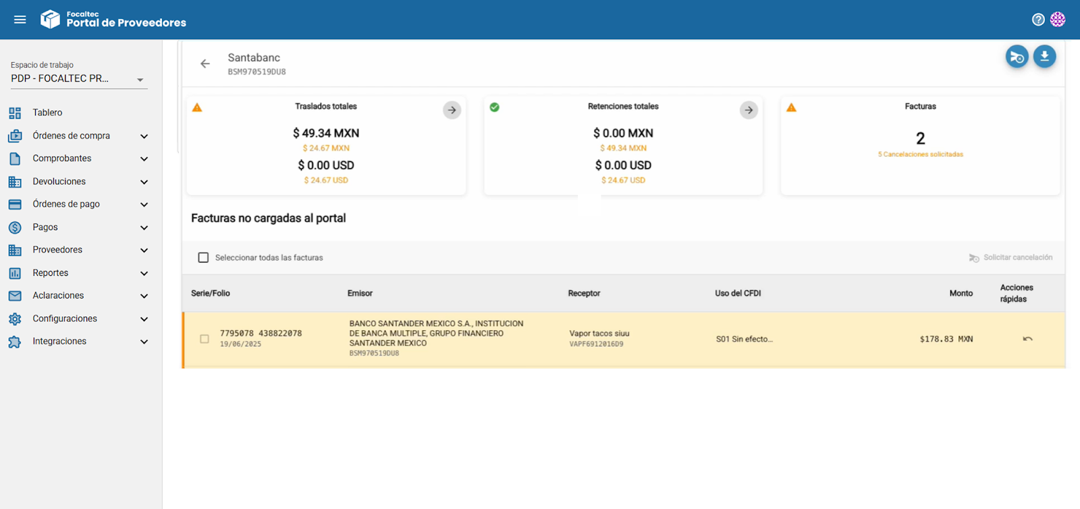
Task: Click 5 Cancelaciones solicitadas link
Action: click(x=920, y=155)
